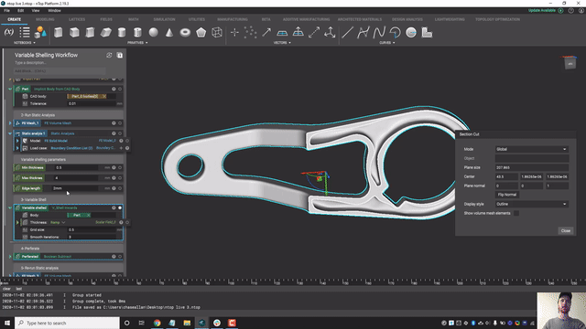The image size is (586, 329).
Task: Toggle visibility of Min thickness variable
Action: tap(120, 168)
